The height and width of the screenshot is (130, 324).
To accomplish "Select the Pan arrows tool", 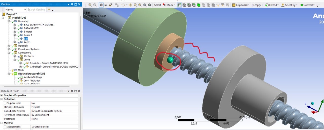I will click(x=130, y=5).
